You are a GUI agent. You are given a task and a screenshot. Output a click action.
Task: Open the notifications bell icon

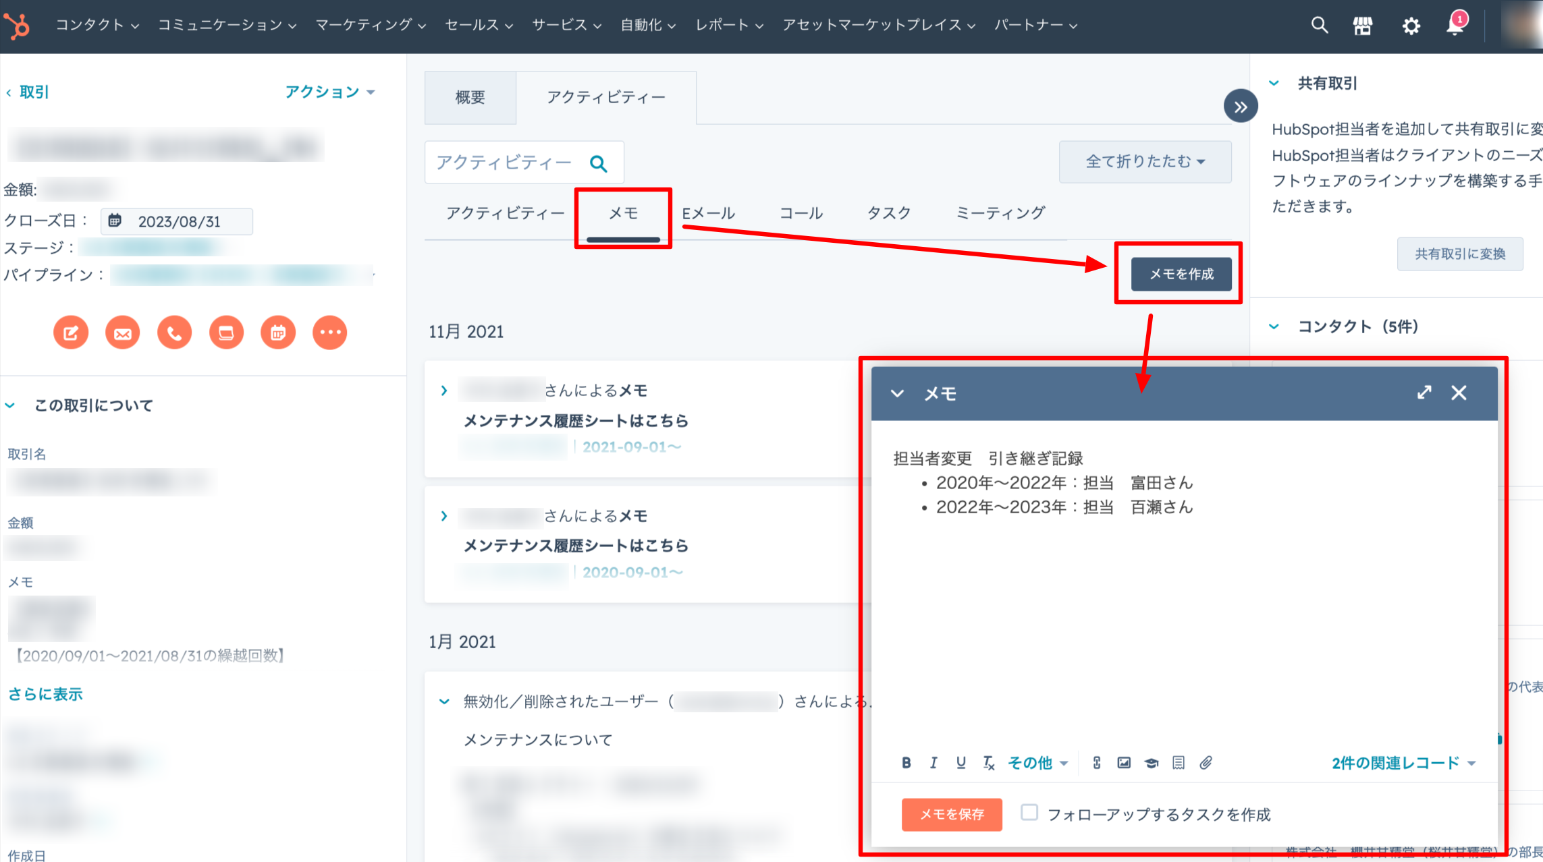(1456, 26)
